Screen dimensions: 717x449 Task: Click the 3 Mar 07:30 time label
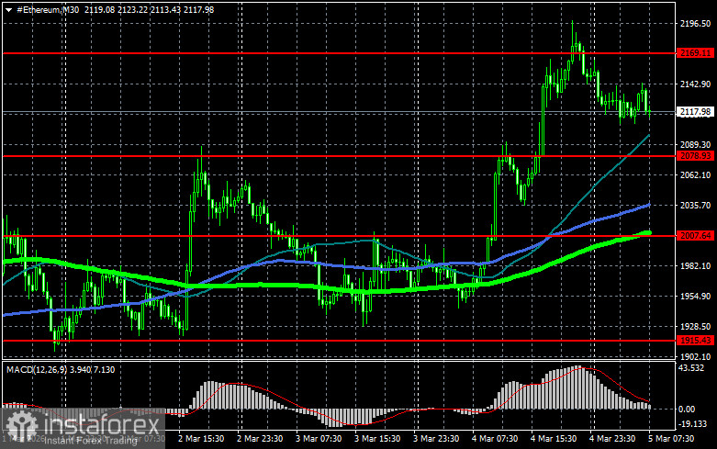tap(319, 439)
